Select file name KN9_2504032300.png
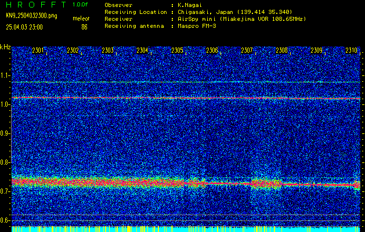365x232 pixels. point(31,16)
